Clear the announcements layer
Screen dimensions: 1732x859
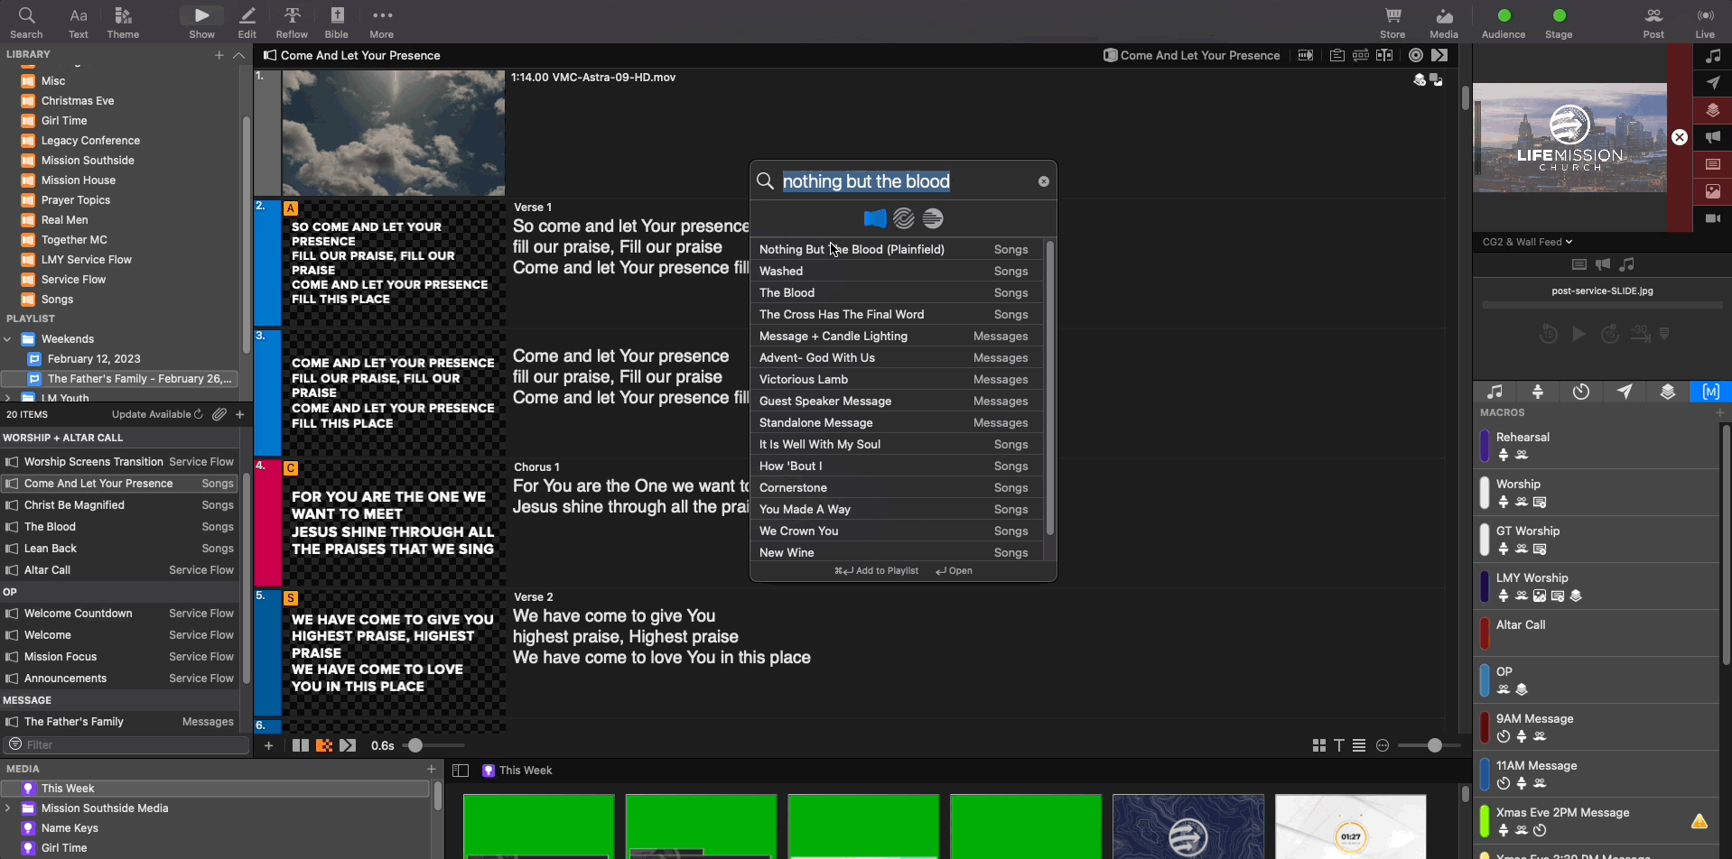coord(1713,137)
